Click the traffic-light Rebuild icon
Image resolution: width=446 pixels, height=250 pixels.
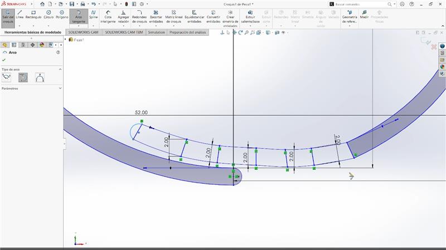pyautogui.click(x=127, y=4)
